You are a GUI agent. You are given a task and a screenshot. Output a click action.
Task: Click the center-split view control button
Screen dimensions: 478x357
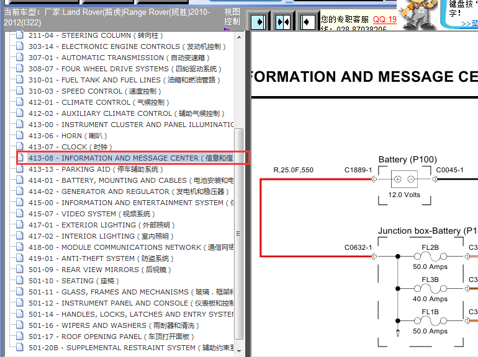tap(283, 22)
